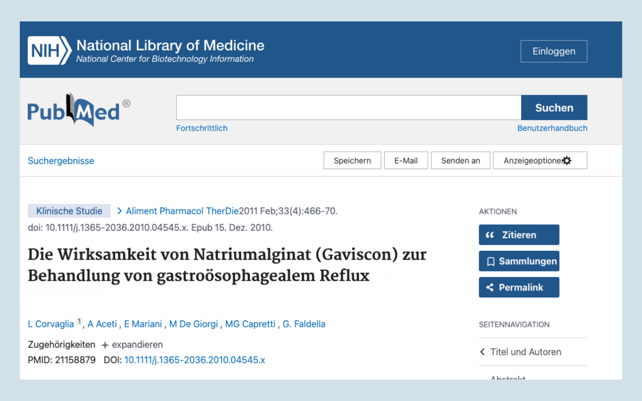Open the Fortschrittlich advanced search link

point(202,128)
